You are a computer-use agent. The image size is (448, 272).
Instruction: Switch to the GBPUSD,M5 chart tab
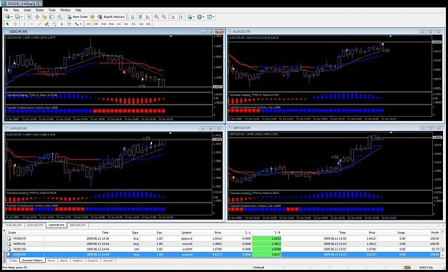pos(77,225)
